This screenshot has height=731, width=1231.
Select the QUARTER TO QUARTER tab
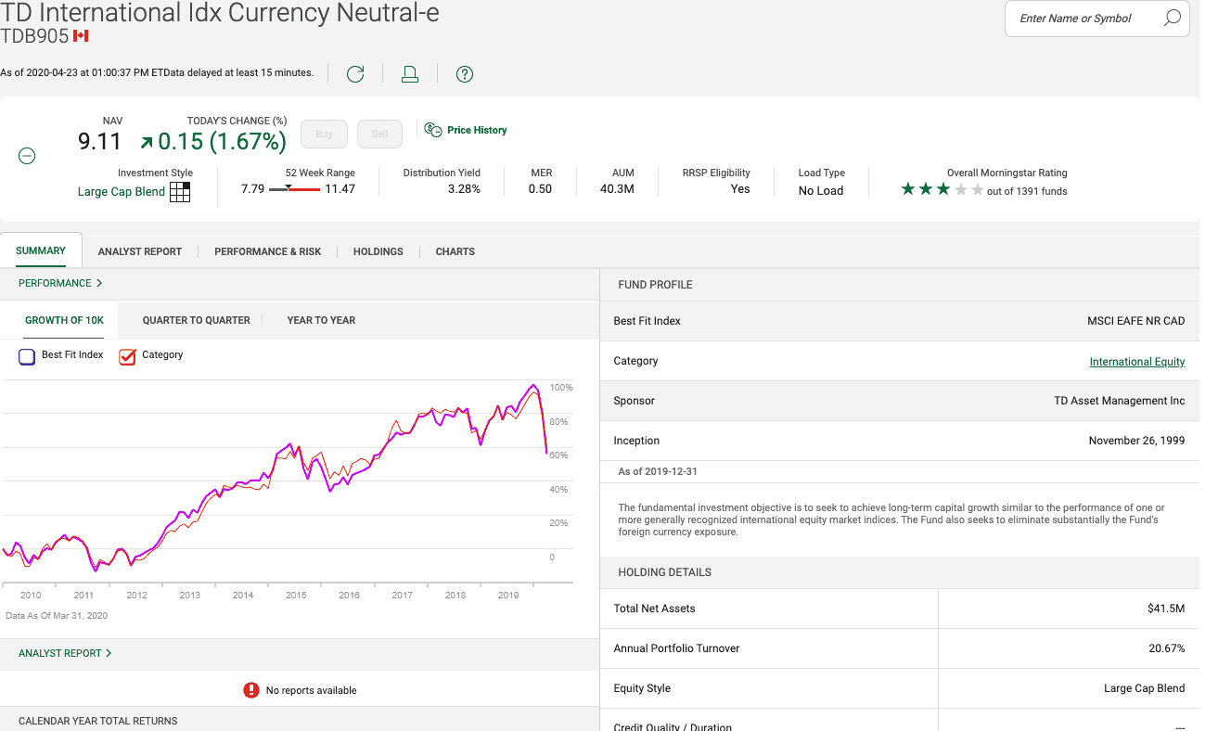(x=197, y=320)
